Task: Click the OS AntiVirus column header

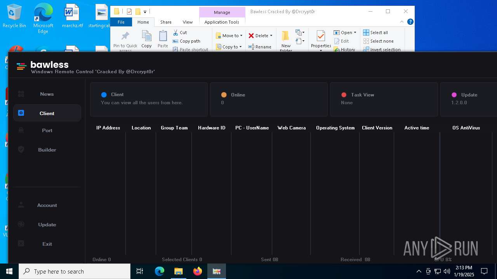Action: click(x=466, y=128)
